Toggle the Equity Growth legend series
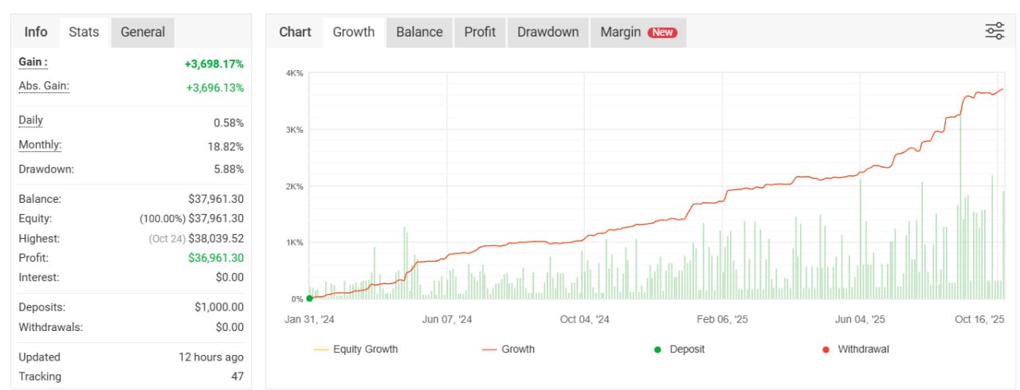Image resolution: width=1020 pixels, height=390 pixels. (355, 349)
